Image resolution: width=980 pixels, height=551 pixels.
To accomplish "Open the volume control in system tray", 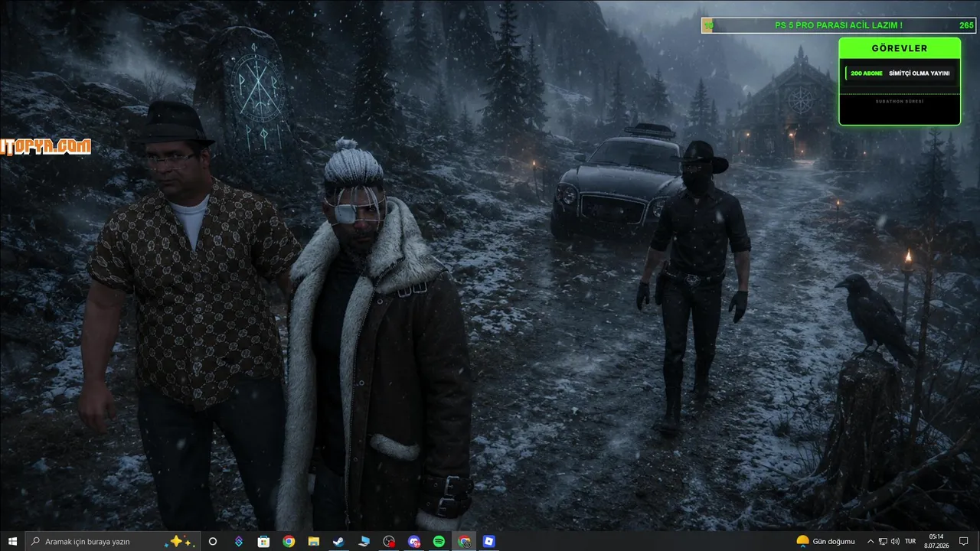I will 895,541.
